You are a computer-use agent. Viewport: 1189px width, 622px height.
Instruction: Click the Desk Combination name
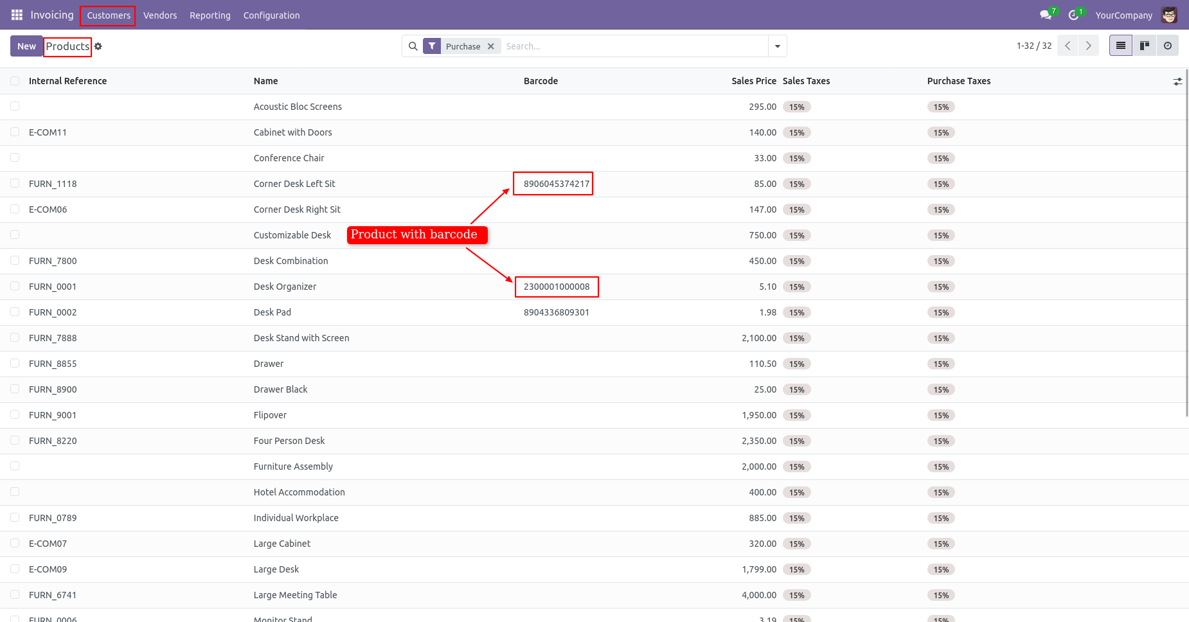(x=291, y=261)
